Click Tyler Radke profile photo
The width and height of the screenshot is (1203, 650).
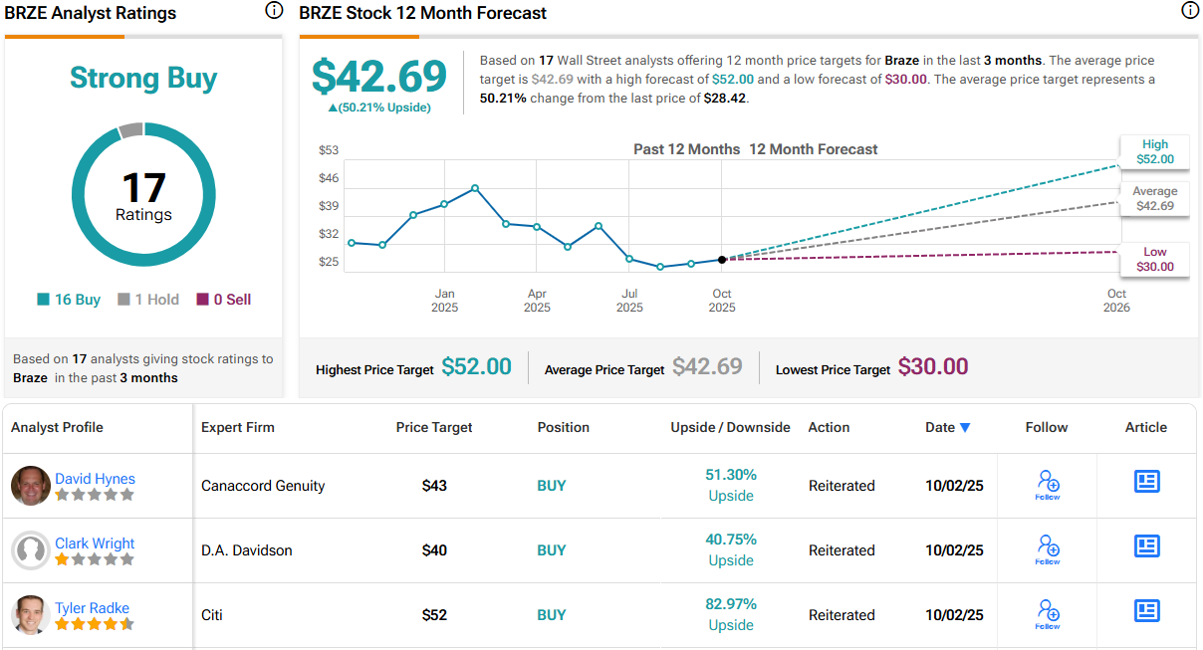tap(31, 615)
